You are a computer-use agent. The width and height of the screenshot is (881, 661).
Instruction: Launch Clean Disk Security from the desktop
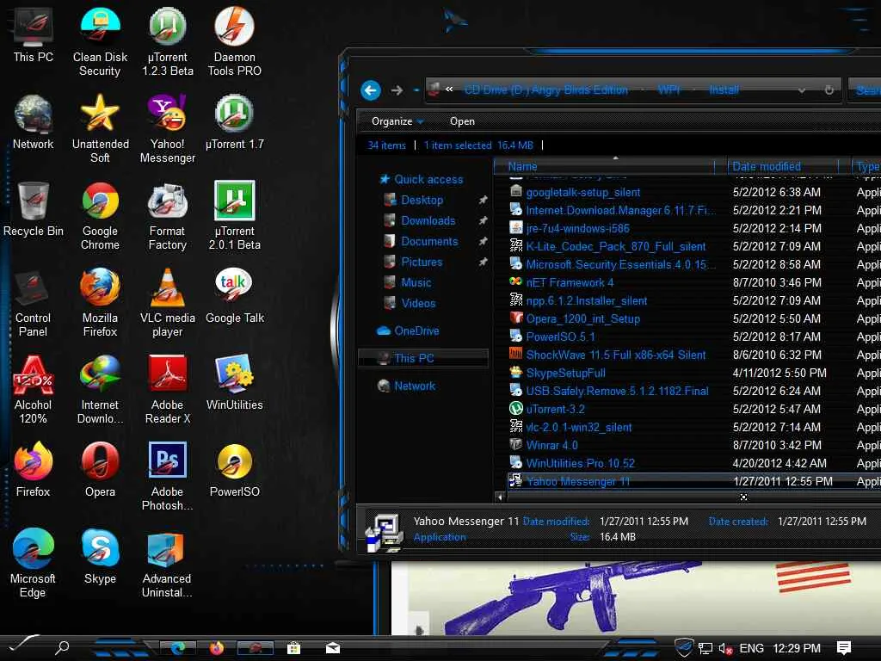tap(100, 42)
